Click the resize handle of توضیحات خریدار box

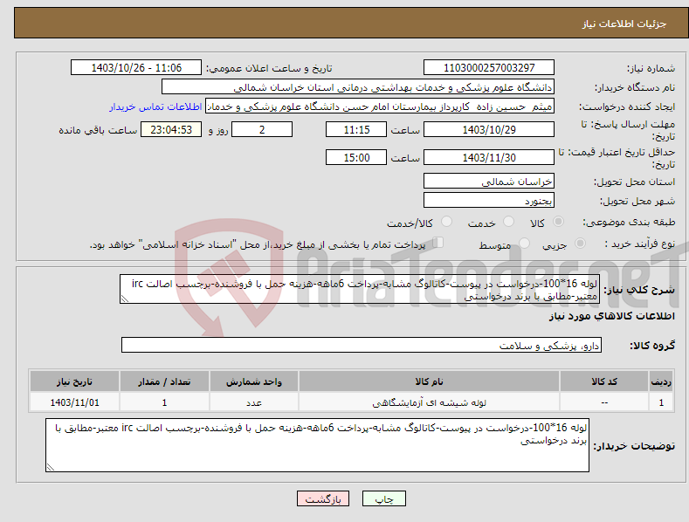click(x=51, y=468)
